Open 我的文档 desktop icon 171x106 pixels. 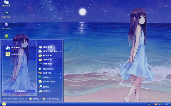pyautogui.click(x=6, y=4)
